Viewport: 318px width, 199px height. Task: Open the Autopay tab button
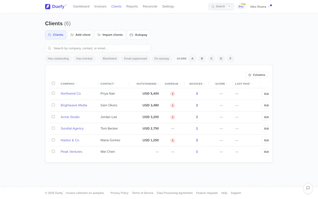click(138, 35)
